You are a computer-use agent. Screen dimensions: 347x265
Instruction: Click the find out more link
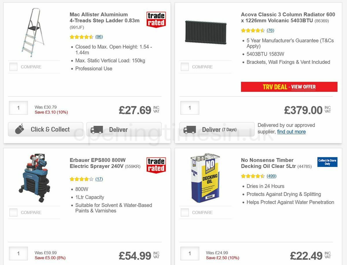click(291, 132)
